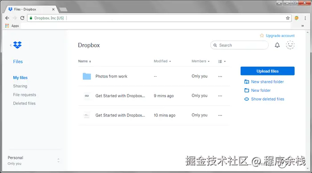312x173 pixels.
Task: Open the Chrome three-dot menu
Action: [x=305, y=18]
